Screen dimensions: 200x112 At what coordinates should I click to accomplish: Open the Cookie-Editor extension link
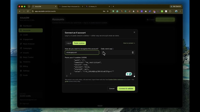(x=116, y=80)
